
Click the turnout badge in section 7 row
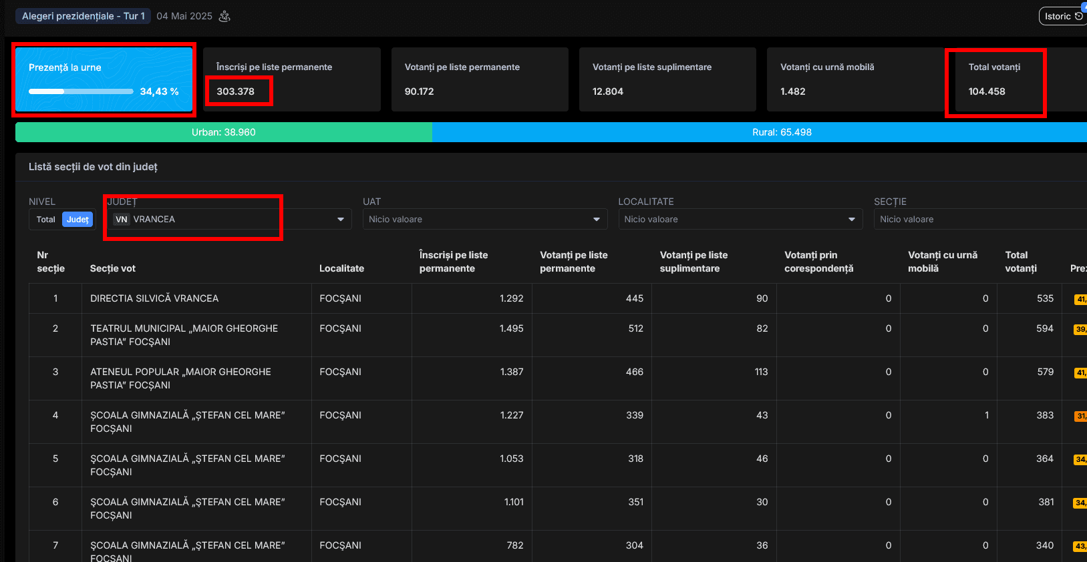tap(1080, 546)
